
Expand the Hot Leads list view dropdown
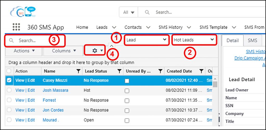click(194, 40)
